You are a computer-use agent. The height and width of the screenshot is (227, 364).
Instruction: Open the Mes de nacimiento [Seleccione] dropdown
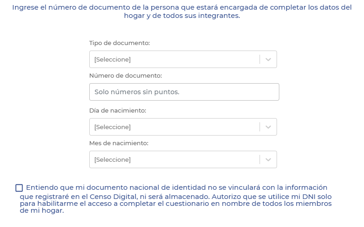point(183,159)
